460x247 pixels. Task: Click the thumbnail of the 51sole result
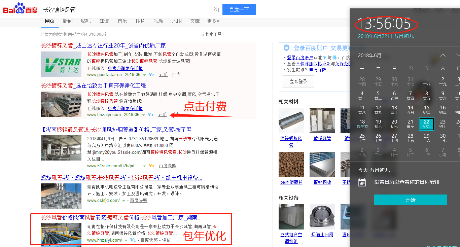(61, 148)
